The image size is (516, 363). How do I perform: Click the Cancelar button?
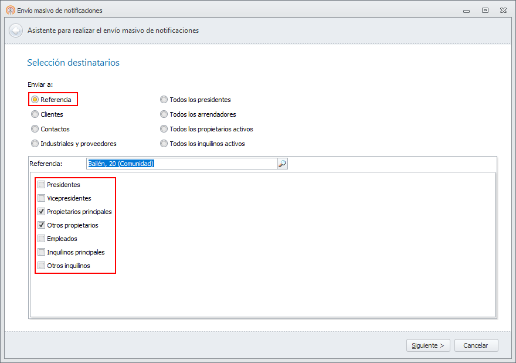click(476, 345)
